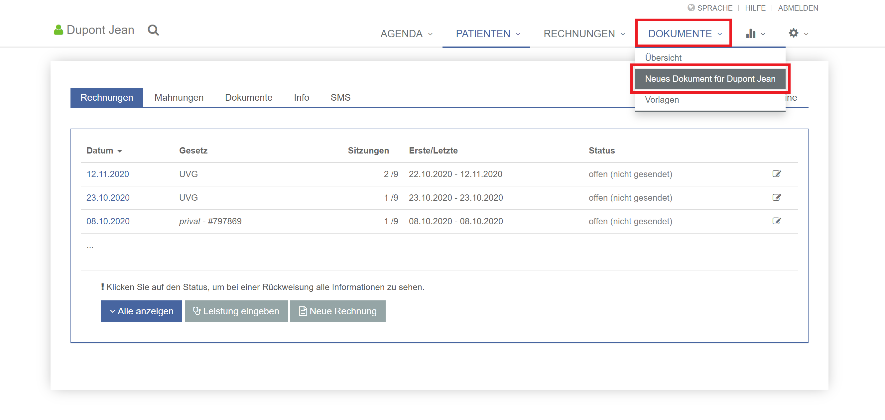885x420 pixels.
Task: Open the statistics bar chart menu
Action: click(755, 34)
